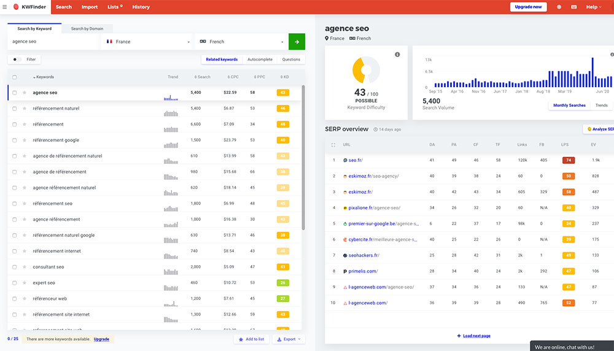
Task: Open the Import menu item
Action: 90,7
